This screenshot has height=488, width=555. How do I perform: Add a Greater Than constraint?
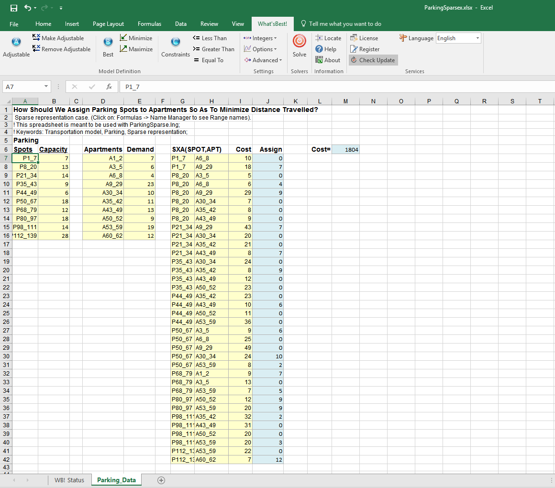(x=213, y=49)
